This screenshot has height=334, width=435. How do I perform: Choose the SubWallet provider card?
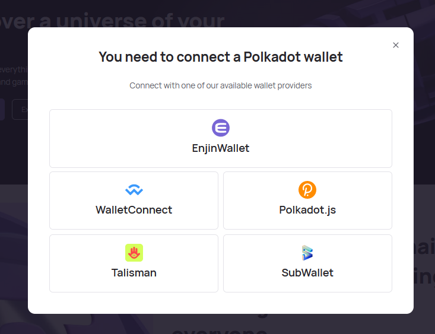[x=307, y=263]
